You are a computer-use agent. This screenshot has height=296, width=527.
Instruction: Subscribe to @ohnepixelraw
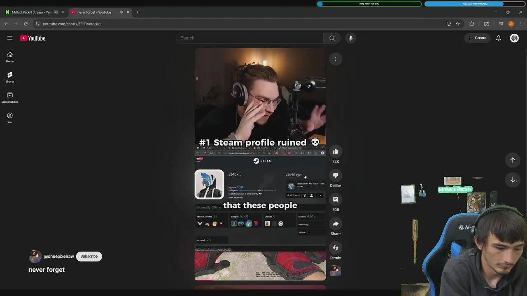pos(89,256)
